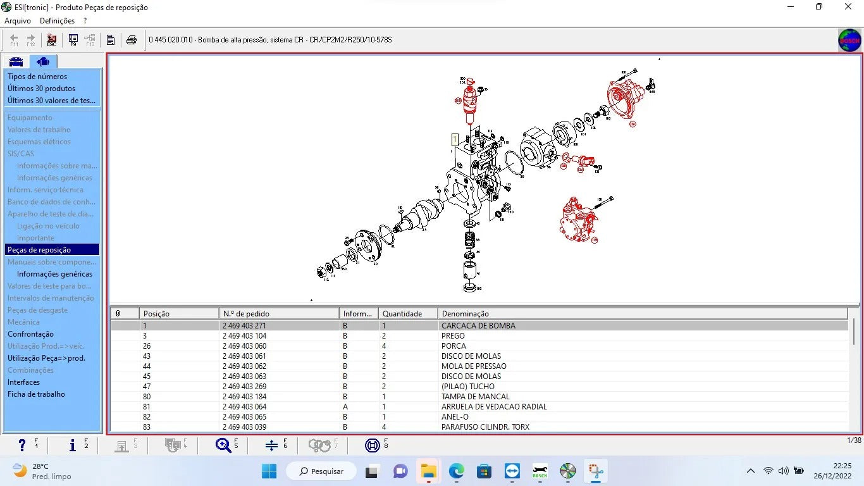Switch to the engine component tab

pyautogui.click(x=43, y=61)
